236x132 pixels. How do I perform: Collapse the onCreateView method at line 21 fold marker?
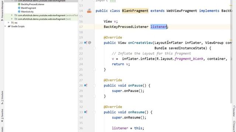94,48
